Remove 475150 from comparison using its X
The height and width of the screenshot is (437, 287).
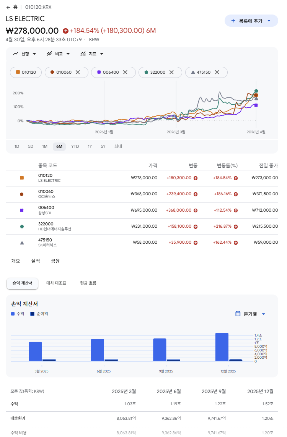[217, 72]
